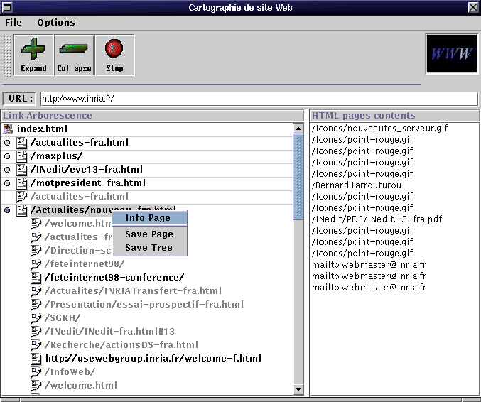Image resolution: width=481 pixels, height=402 pixels.
Task: Select Save Tree in context menu
Action: pos(148,248)
